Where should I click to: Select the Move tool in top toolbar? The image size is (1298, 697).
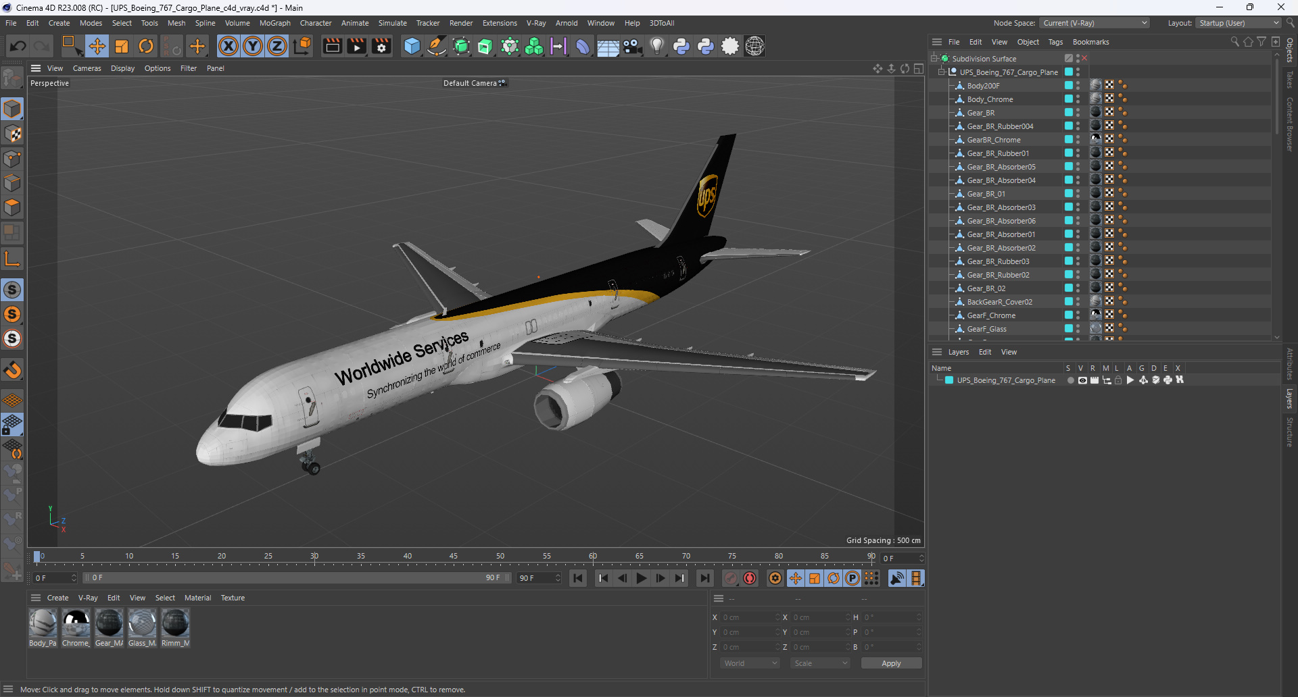click(97, 46)
